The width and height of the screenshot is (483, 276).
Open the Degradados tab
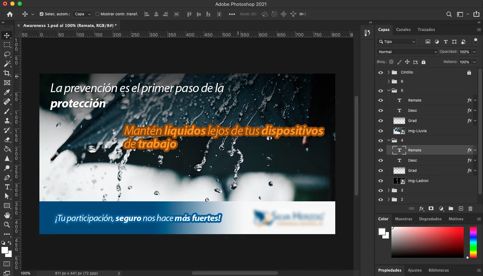(x=430, y=219)
